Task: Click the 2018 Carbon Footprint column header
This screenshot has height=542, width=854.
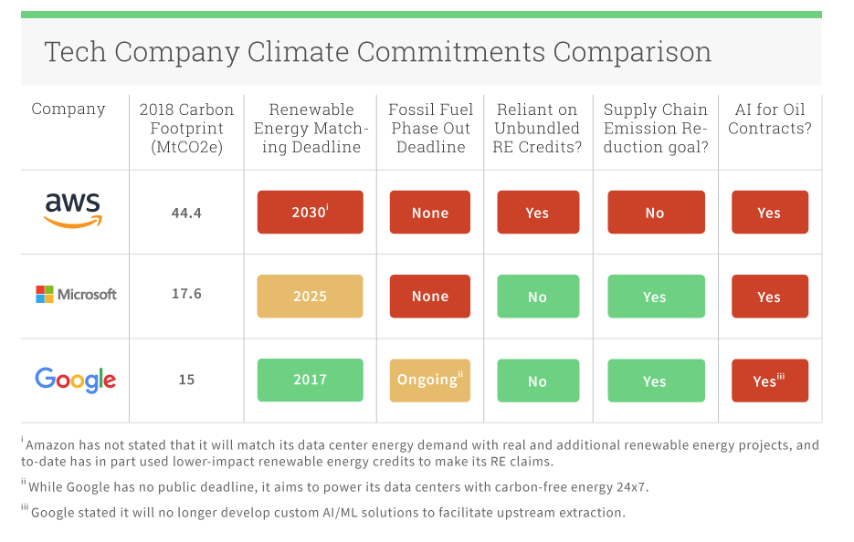Action: (x=186, y=129)
